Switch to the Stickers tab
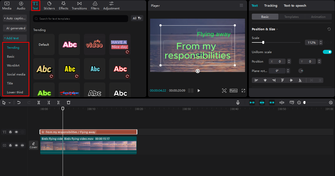Viewport: 335px width, 176px height. click(49, 5)
